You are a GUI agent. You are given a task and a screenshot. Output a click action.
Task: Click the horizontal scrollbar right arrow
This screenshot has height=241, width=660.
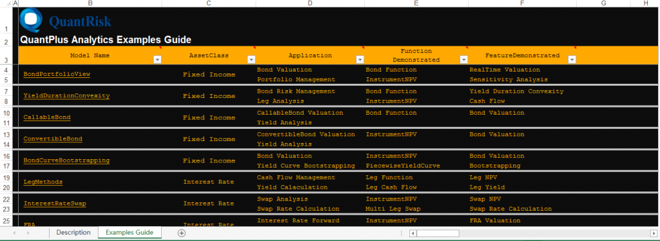[654, 233]
